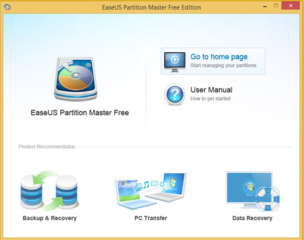Click the Data Recovery lifebuoy monitor icon
The width and height of the screenshot is (304, 240).
tap(253, 191)
